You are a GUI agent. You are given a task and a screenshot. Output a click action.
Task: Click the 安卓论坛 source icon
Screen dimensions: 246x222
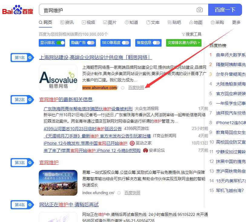pyautogui.click(x=146, y=151)
